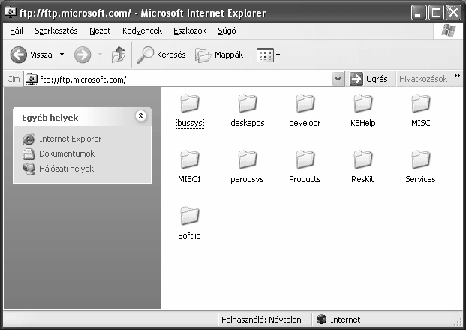The height and width of the screenshot is (330, 466).
Task: Click inside the ftp address field
Action: (x=185, y=79)
